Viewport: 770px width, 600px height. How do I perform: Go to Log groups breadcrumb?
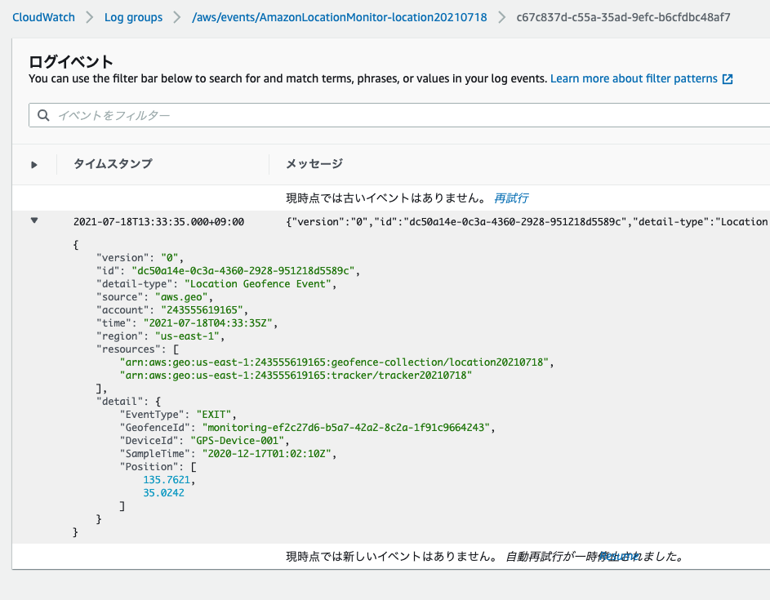[x=133, y=17]
